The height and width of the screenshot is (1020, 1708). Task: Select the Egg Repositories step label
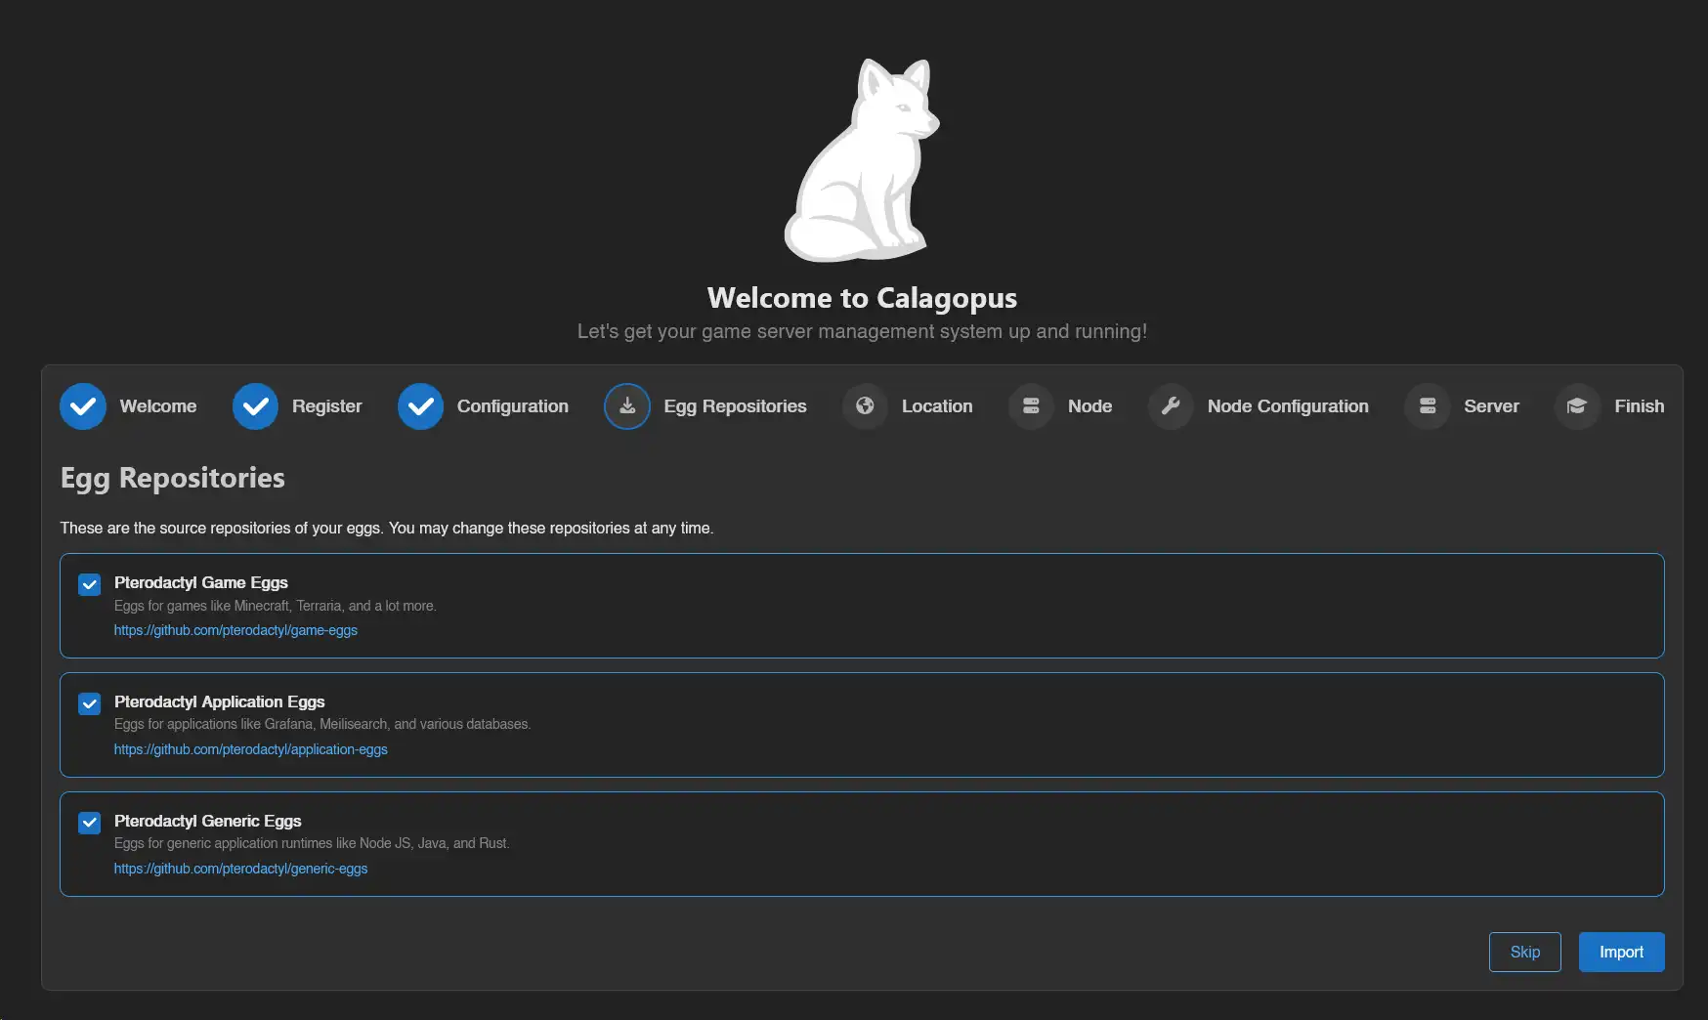pos(735,406)
